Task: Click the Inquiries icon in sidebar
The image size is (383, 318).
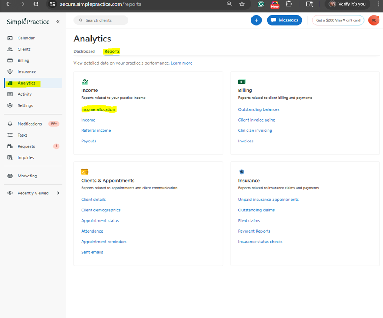Action: (x=10, y=158)
